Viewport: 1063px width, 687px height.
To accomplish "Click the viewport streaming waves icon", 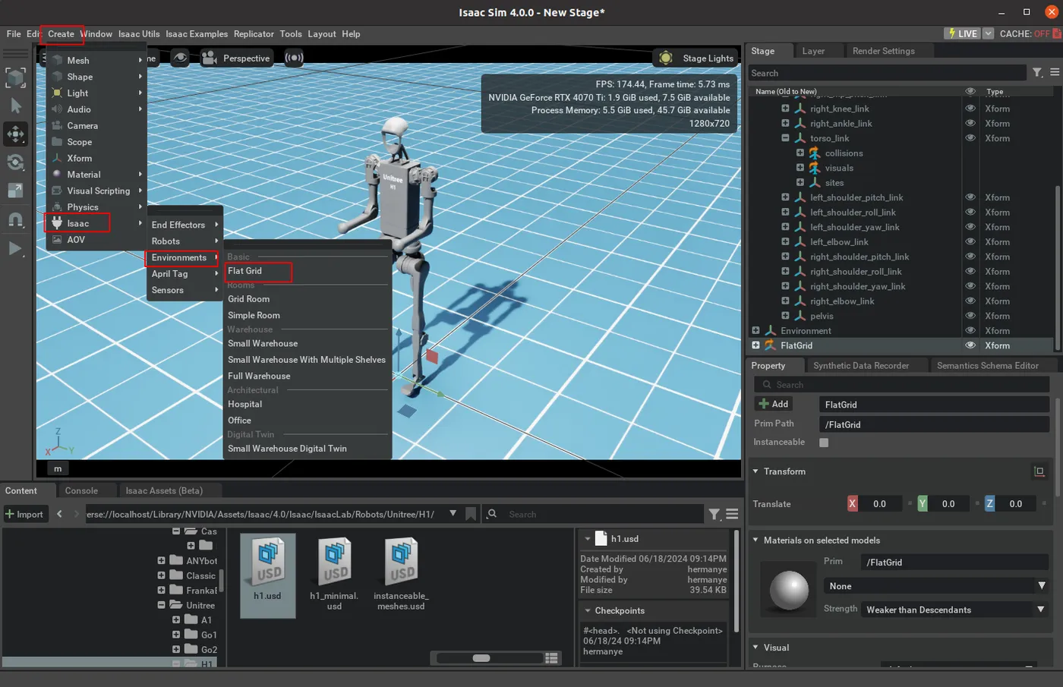I will click(294, 58).
